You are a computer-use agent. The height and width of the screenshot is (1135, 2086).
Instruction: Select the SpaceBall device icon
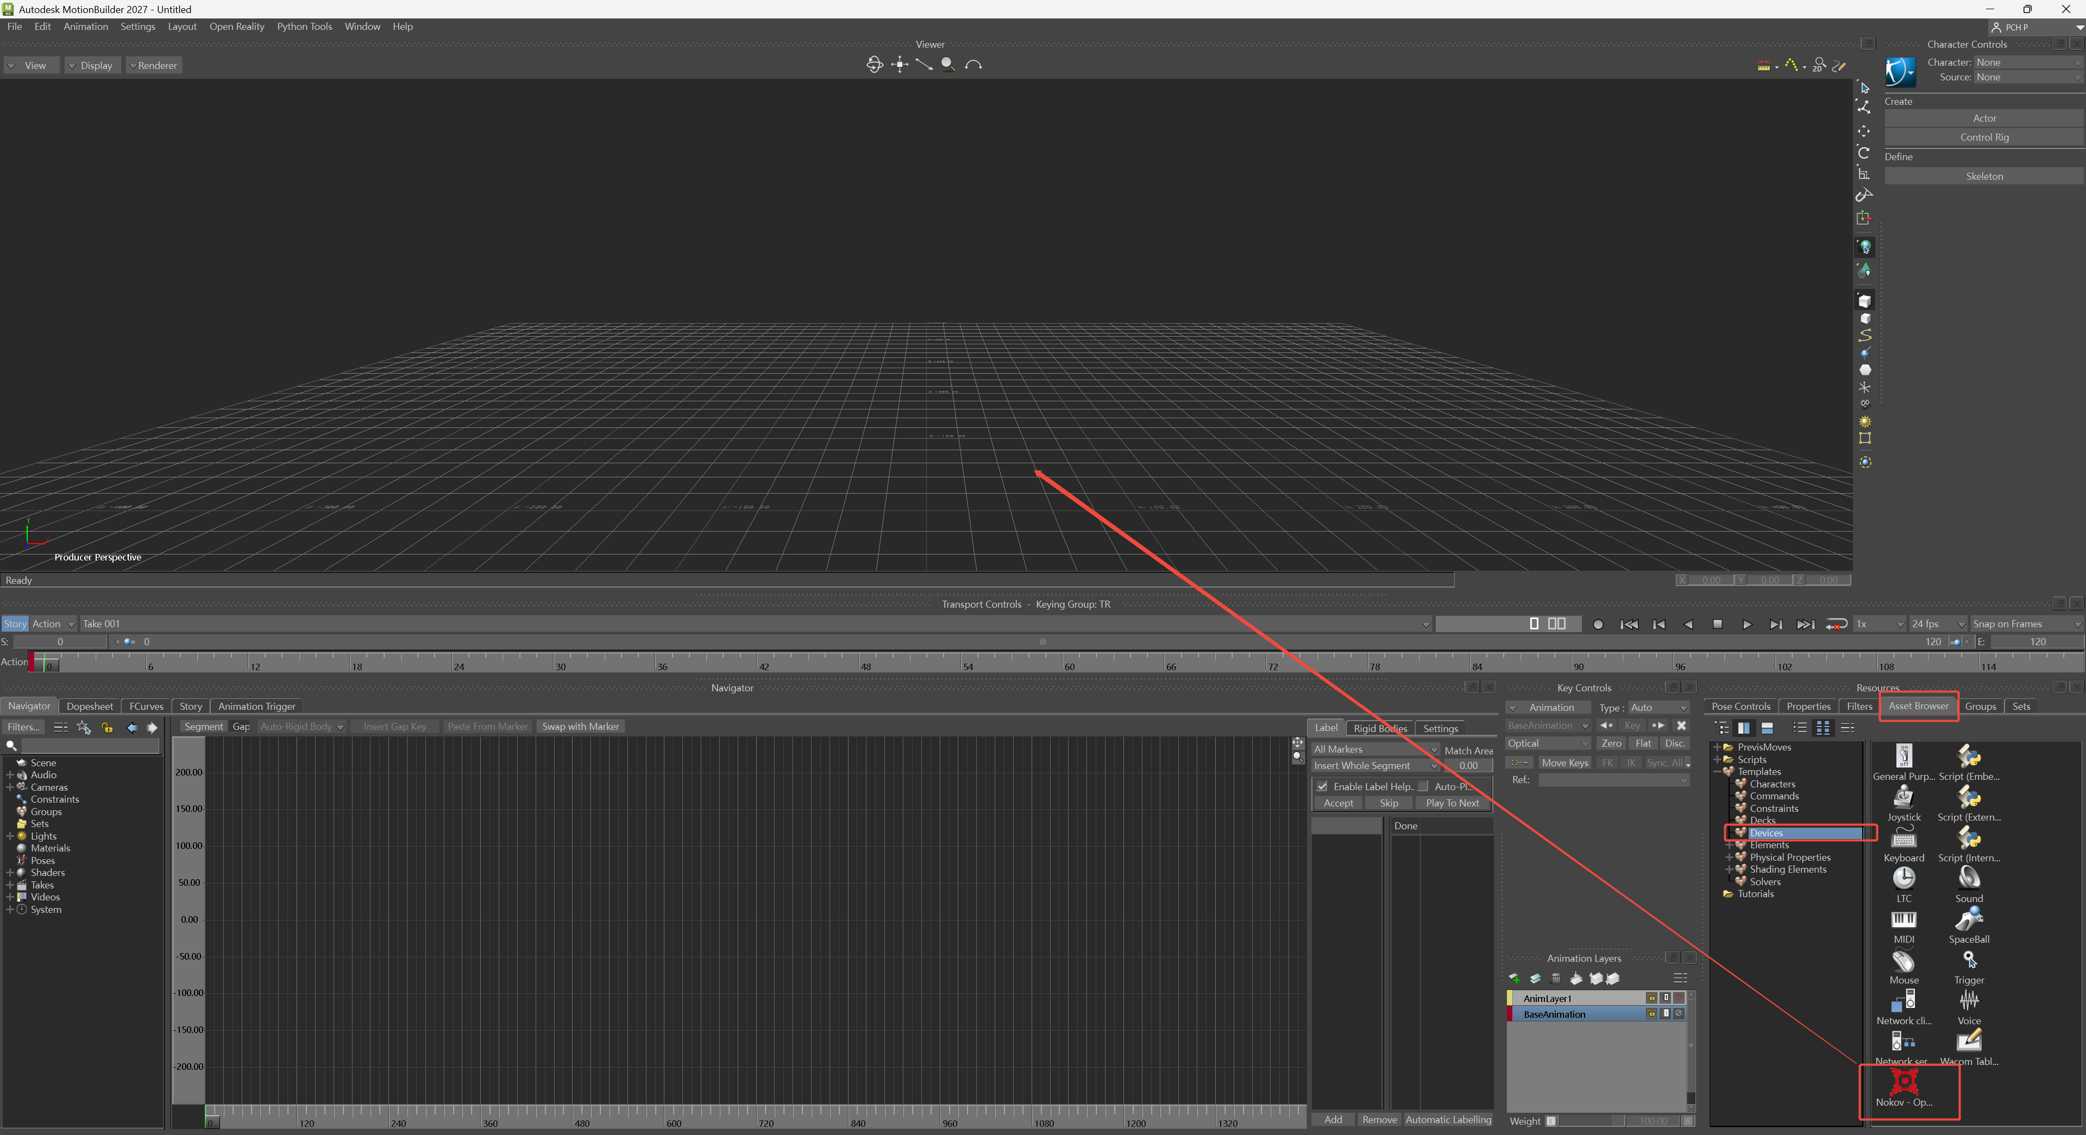point(1969,919)
